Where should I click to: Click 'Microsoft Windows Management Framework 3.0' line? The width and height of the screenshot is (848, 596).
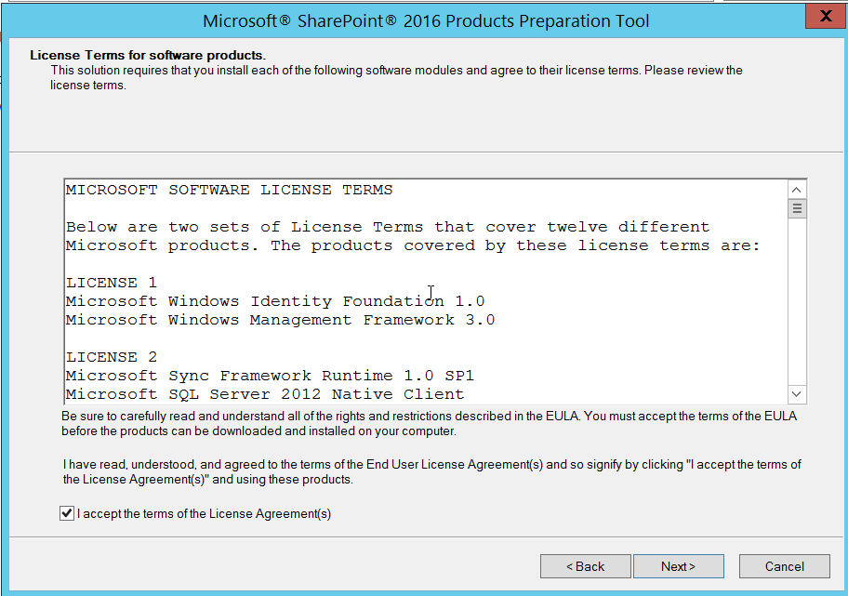(280, 320)
